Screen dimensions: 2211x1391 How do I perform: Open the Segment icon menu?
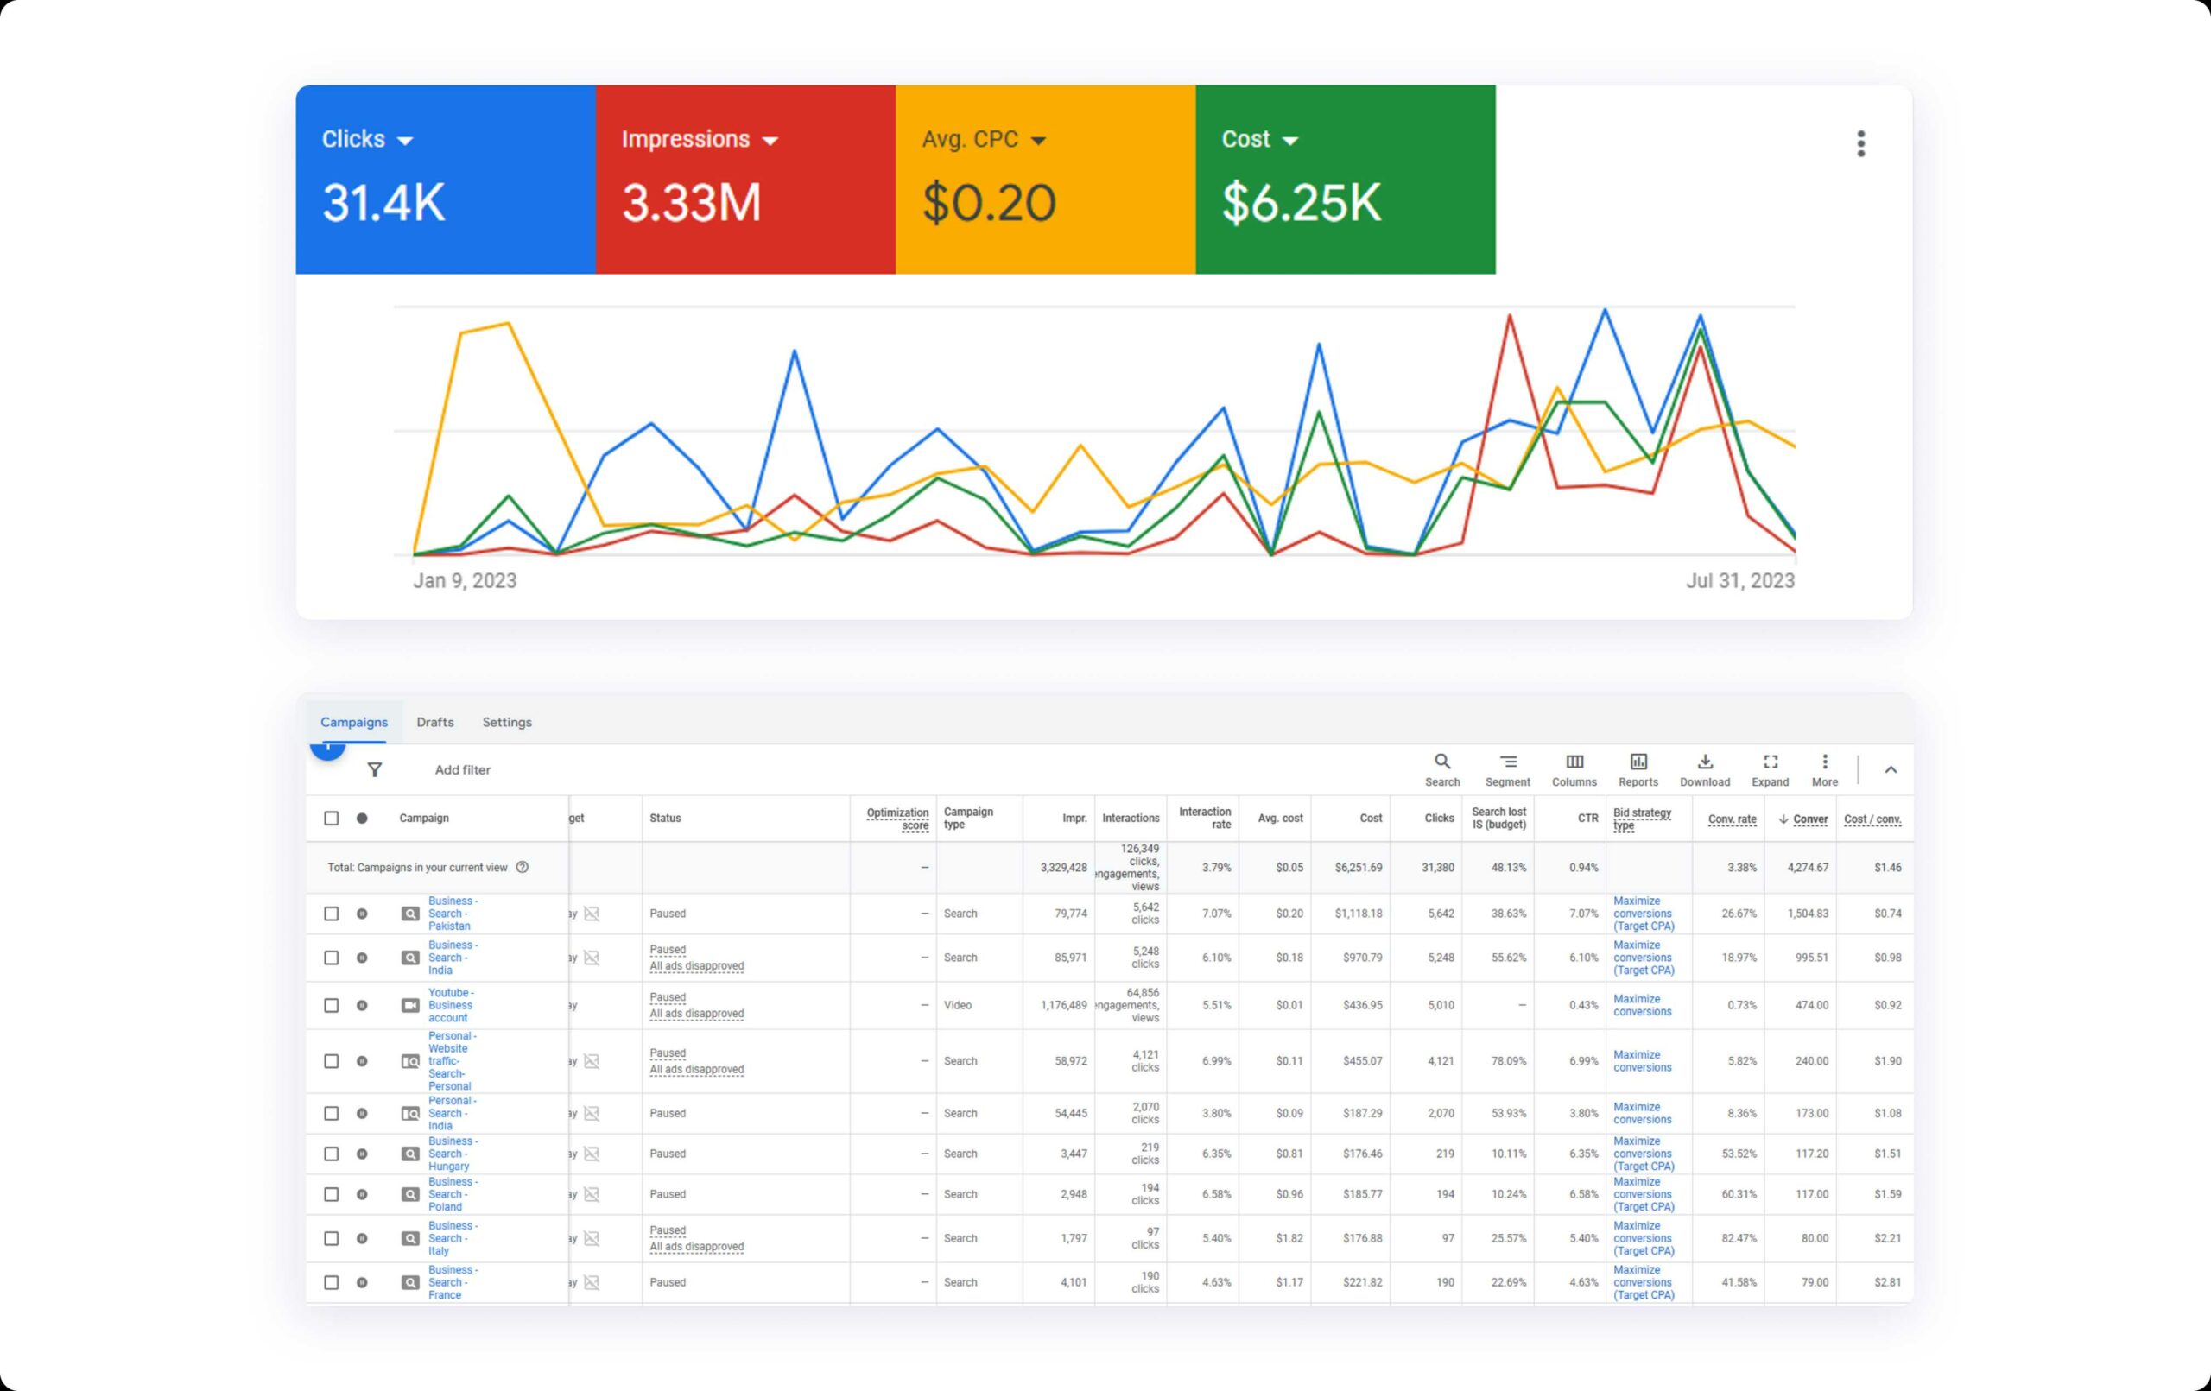click(x=1508, y=762)
